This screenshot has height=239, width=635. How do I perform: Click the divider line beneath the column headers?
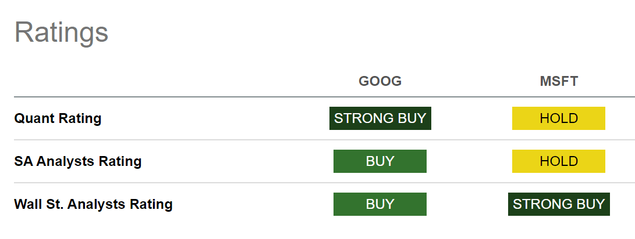click(324, 97)
